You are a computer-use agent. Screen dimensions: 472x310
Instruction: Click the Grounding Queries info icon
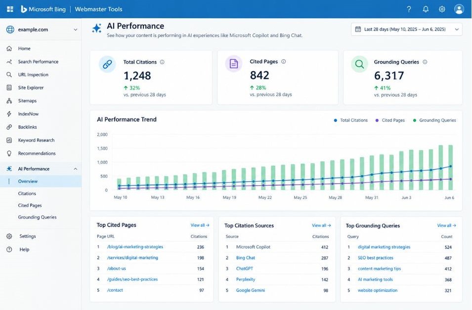tap(425, 62)
